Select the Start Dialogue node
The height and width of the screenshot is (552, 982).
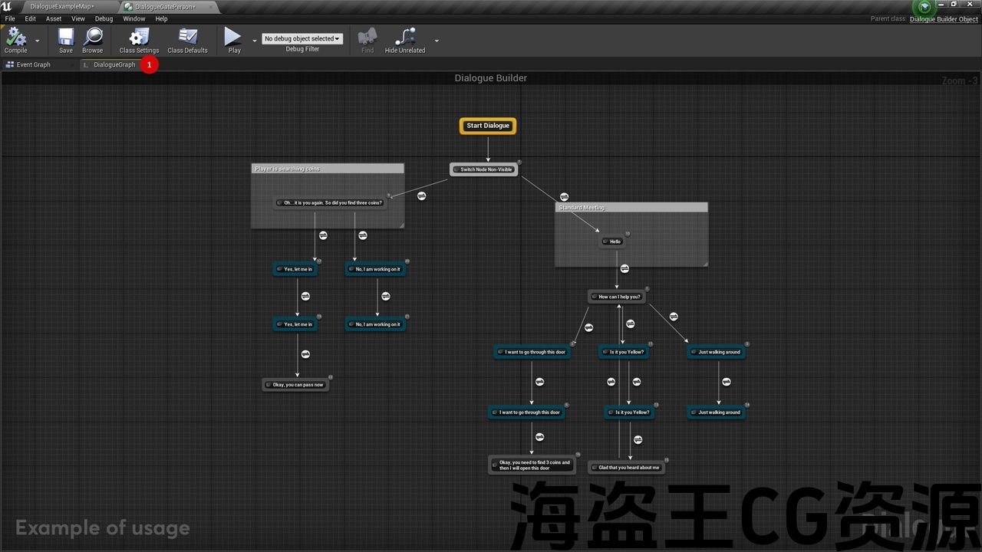pos(488,126)
